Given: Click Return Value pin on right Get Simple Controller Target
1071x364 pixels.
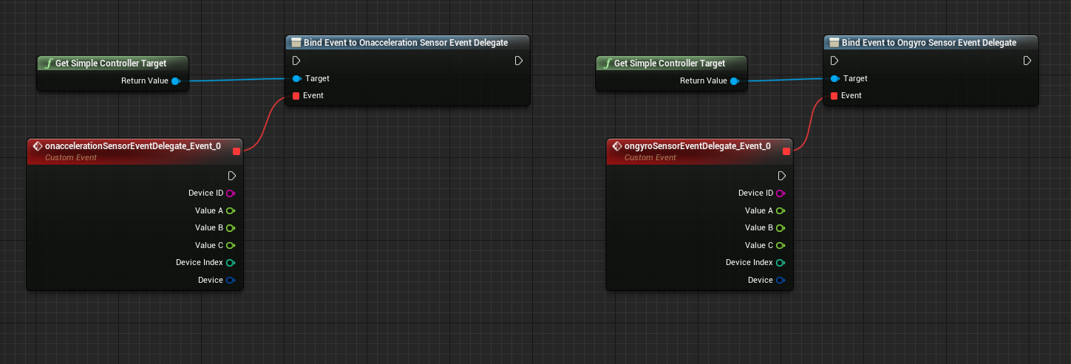Looking at the screenshot, I should click(734, 81).
